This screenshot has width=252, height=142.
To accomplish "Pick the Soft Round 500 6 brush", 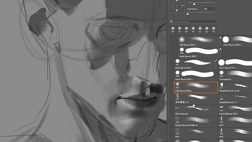I will (x=196, y=87).
